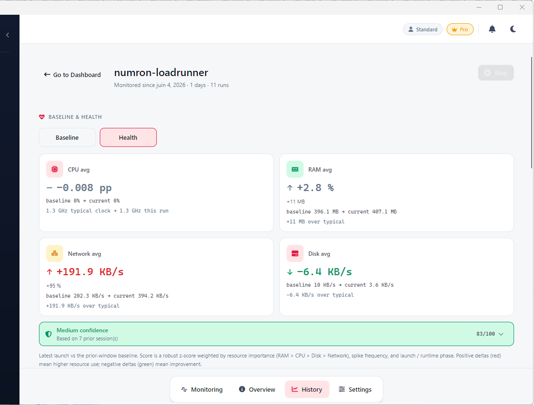This screenshot has height=405, width=534.
Task: Click the Stop monitoring button
Action: (x=496, y=73)
